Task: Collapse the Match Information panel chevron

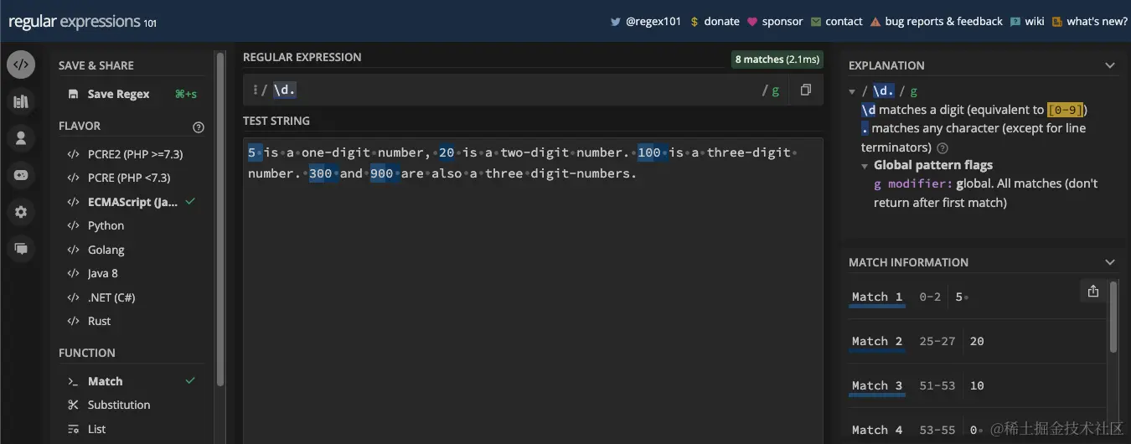Action: pyautogui.click(x=1110, y=262)
